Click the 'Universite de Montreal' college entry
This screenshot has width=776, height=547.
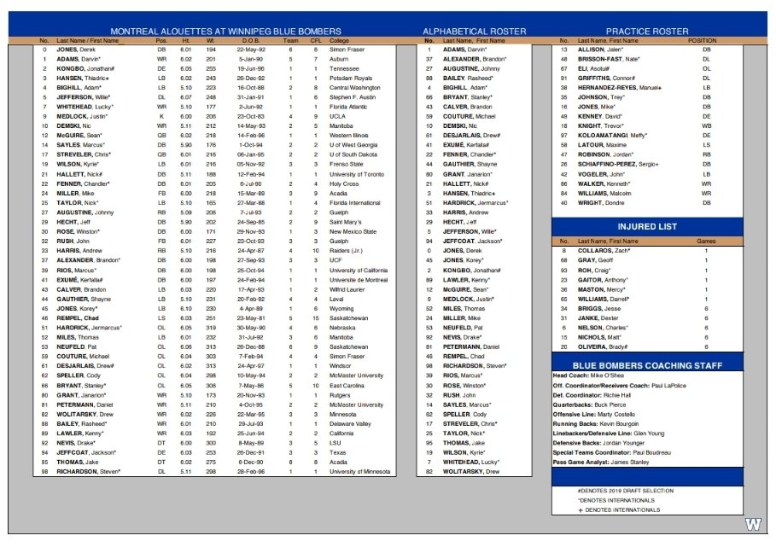pyautogui.click(x=359, y=280)
